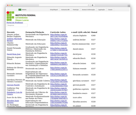Open Andriza Becker's Lattes curriculum link
This screenshot has width=136, height=115.
[x=59, y=40]
